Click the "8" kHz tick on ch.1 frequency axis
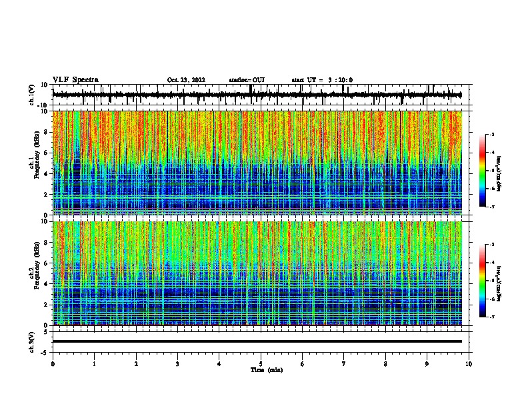The height and width of the screenshot is (408, 528). point(47,132)
